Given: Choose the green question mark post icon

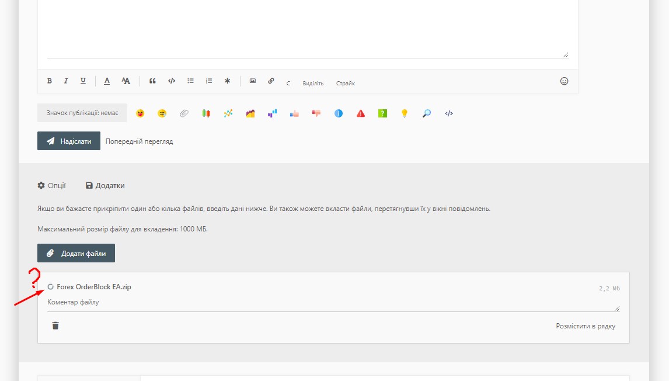Looking at the screenshot, I should click(x=383, y=113).
